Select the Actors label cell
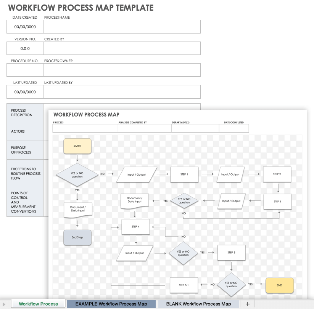 pyautogui.click(x=25, y=131)
